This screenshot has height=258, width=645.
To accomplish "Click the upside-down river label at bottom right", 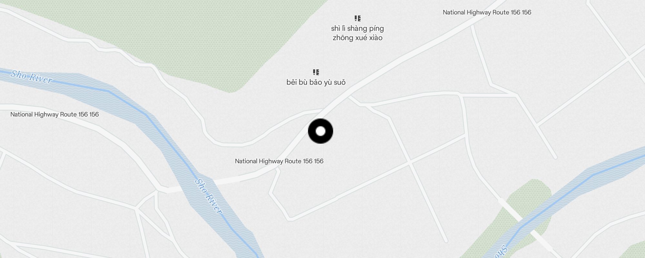I will 501,253.
